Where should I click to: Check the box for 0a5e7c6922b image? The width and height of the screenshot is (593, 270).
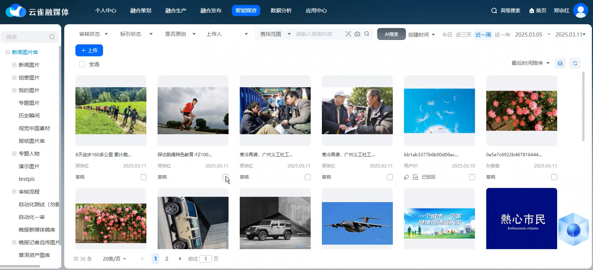click(x=554, y=177)
